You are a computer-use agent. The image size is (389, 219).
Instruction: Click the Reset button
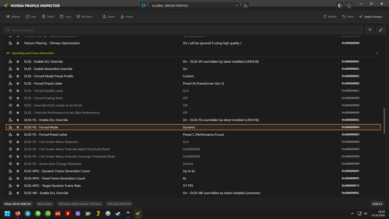pyautogui.click(x=348, y=17)
